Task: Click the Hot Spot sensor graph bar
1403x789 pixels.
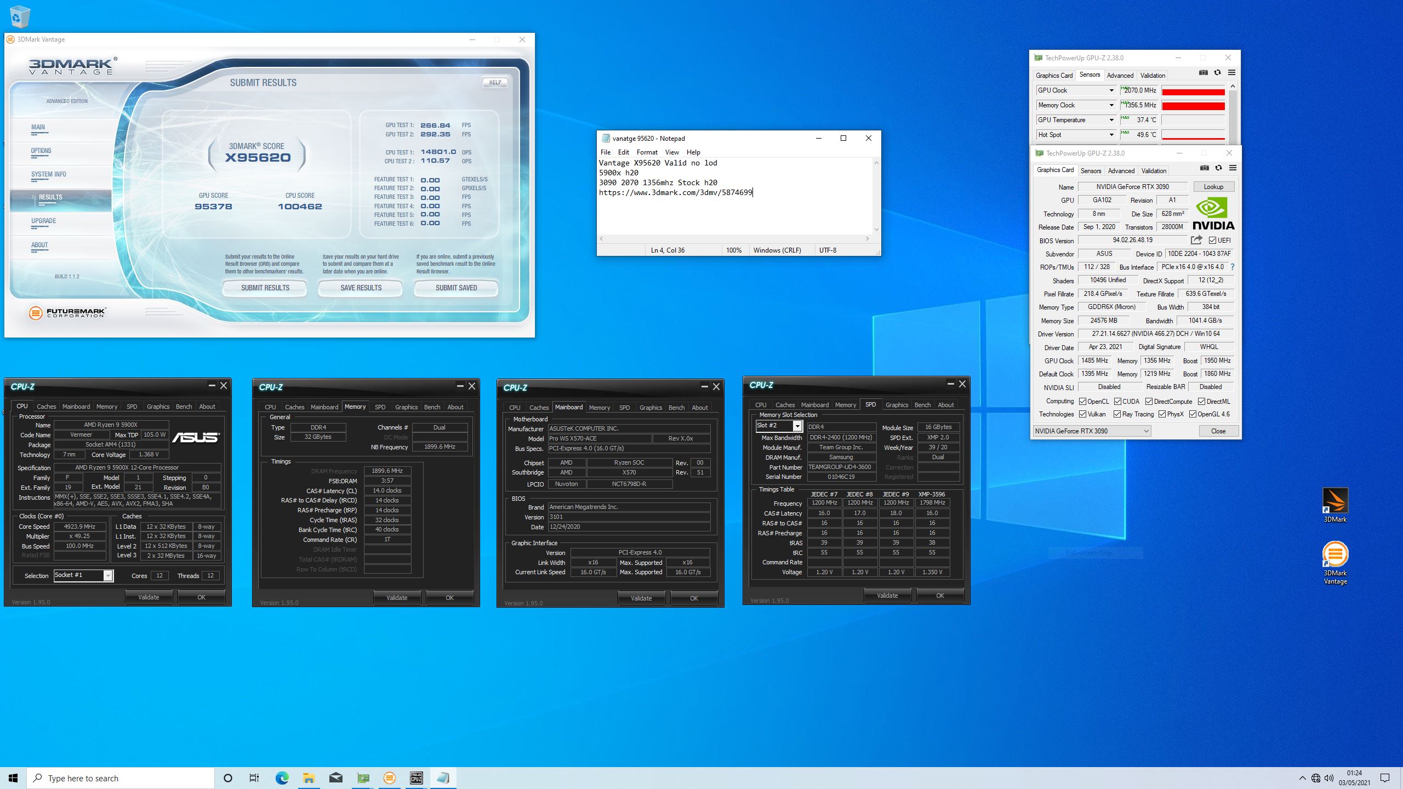Action: pyautogui.click(x=1193, y=135)
